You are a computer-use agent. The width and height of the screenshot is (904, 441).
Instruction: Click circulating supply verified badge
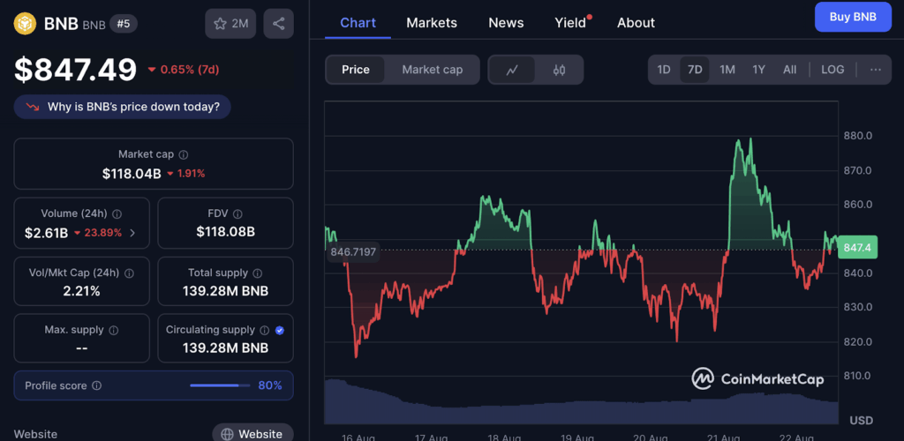280,330
